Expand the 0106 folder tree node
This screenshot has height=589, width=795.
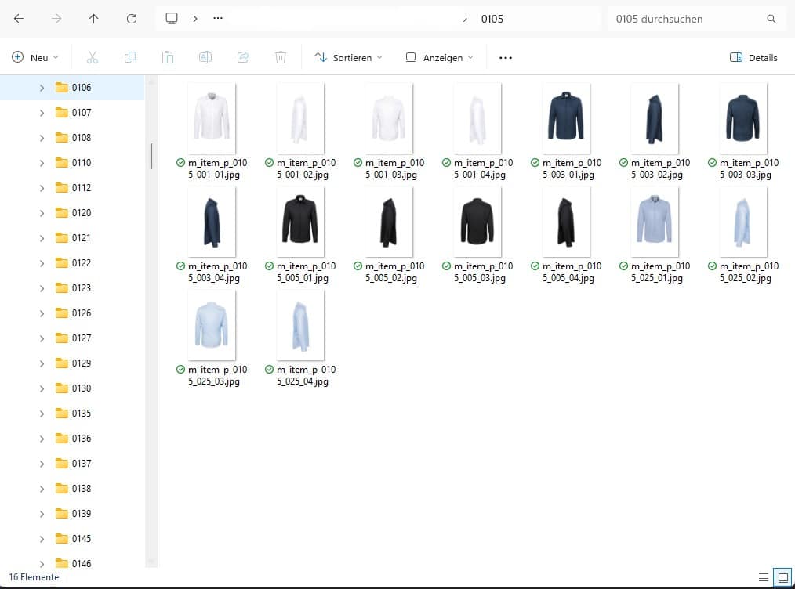42,88
